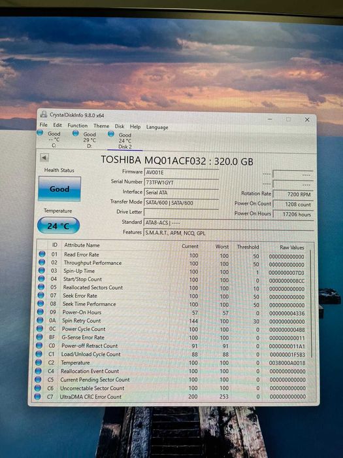Click the Features field

click(229, 233)
